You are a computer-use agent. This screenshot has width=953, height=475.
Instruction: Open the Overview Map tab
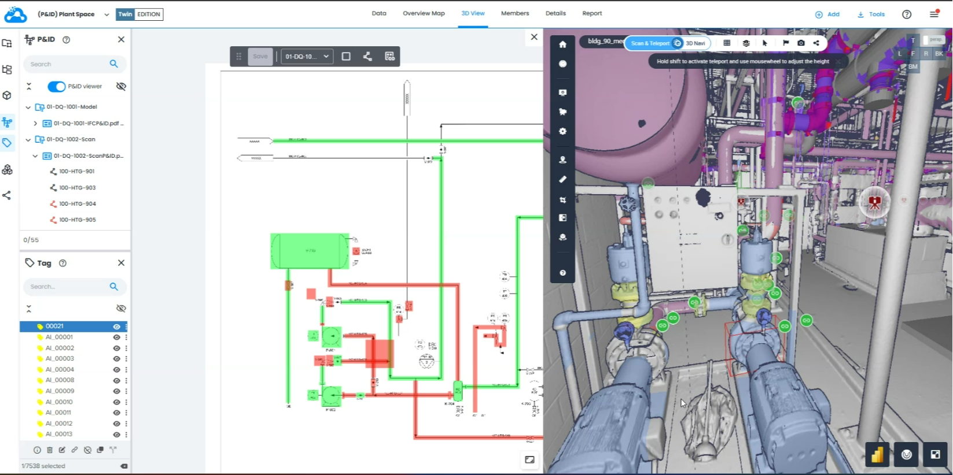click(424, 13)
